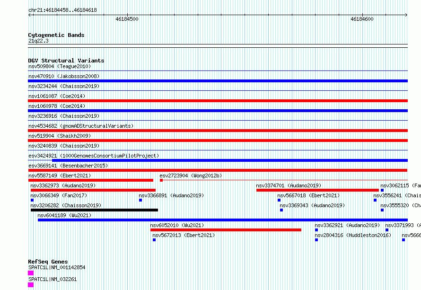Open variant nsv3240839 (Chaisson2019)
Image resolution: width=421 pixels, height=290 pixels.
(64, 146)
